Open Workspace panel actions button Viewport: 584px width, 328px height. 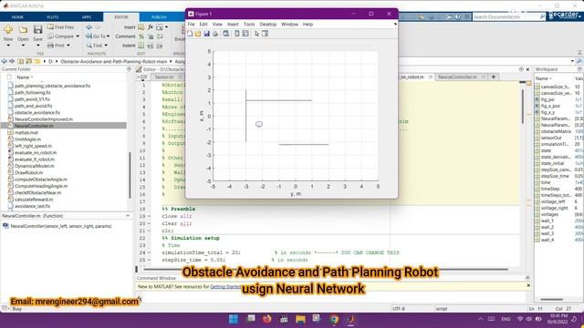pos(580,69)
